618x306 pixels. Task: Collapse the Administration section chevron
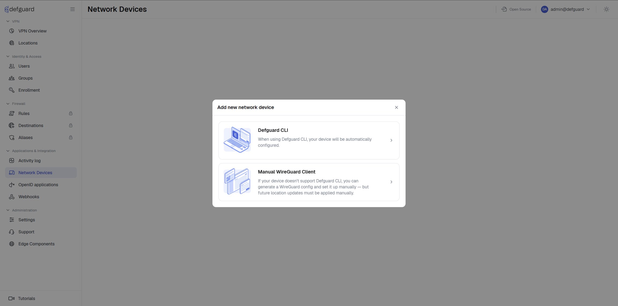coord(8,210)
